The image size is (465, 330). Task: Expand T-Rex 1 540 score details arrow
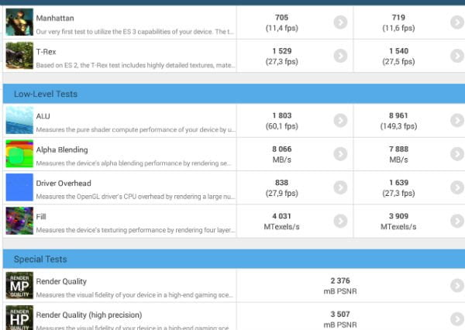[457, 56]
